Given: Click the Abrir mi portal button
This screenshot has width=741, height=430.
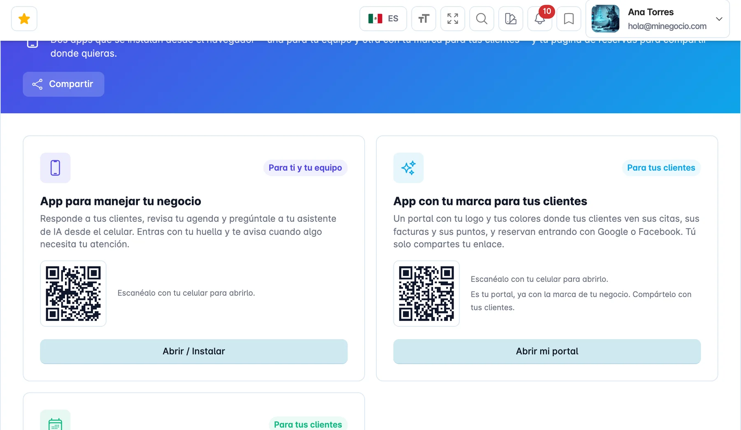Looking at the screenshot, I should click(547, 351).
